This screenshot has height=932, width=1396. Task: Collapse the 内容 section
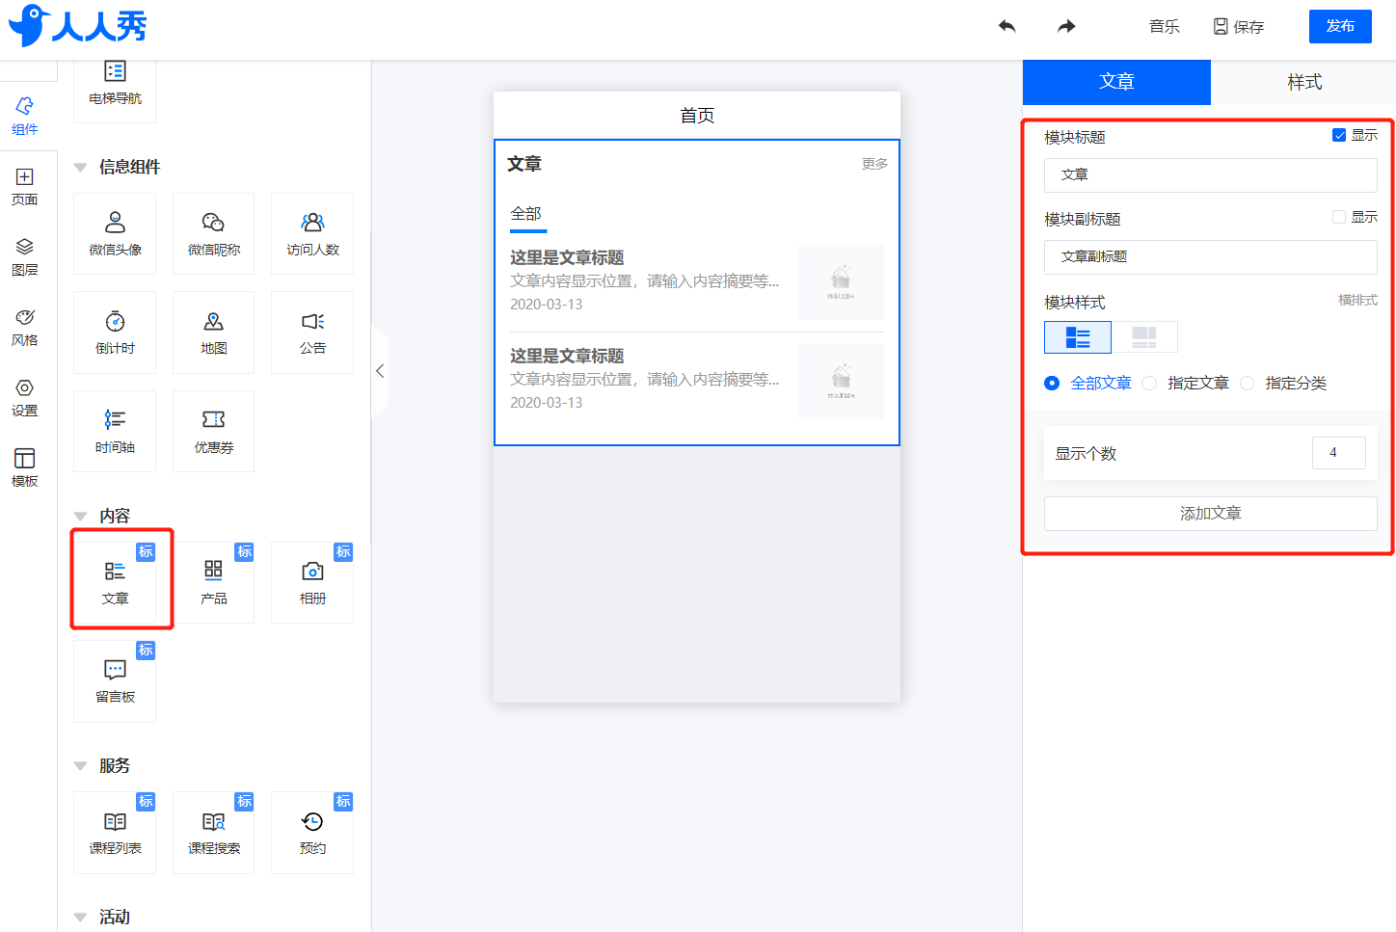pyautogui.click(x=80, y=516)
